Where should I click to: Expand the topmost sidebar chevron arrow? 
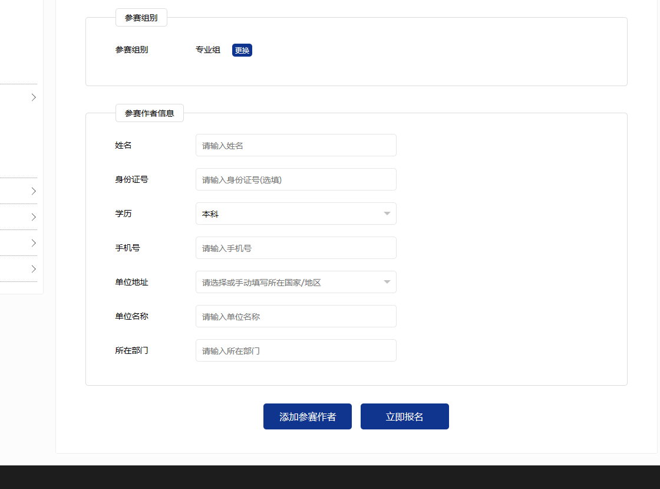point(34,97)
